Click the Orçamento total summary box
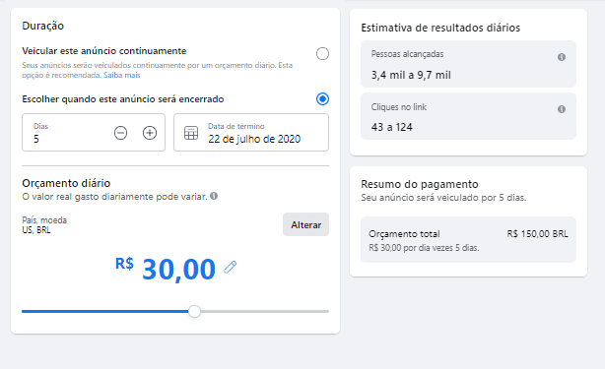The height and width of the screenshot is (369, 605). coord(468,239)
